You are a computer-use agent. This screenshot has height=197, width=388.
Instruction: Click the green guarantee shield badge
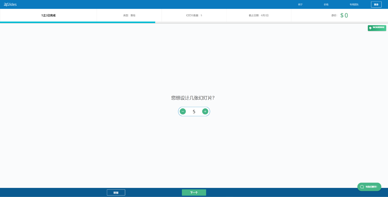tap(377, 28)
